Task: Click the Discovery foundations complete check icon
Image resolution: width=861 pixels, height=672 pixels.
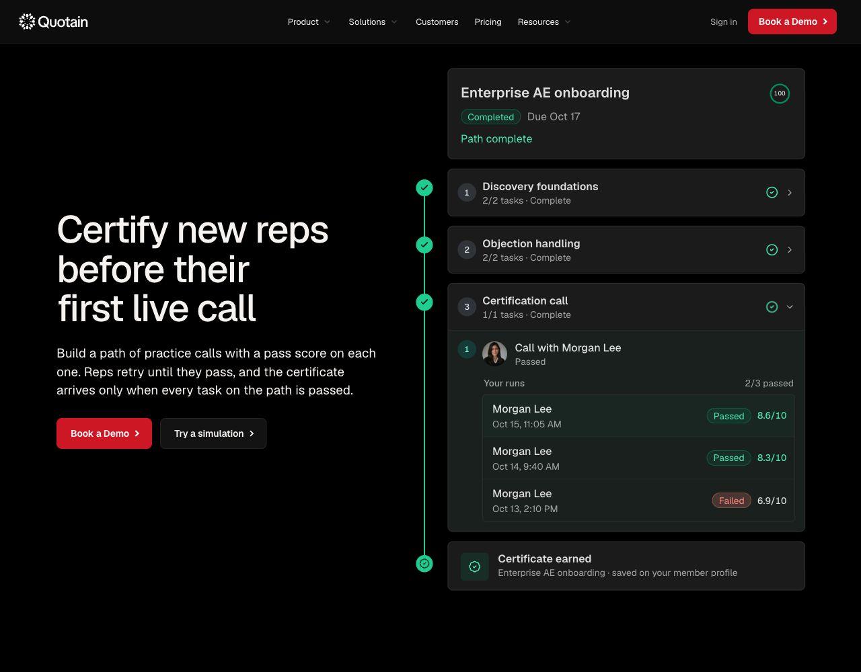Action: pos(772,193)
